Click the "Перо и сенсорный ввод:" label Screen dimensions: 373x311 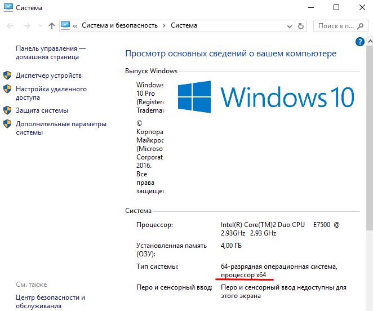coord(174,288)
